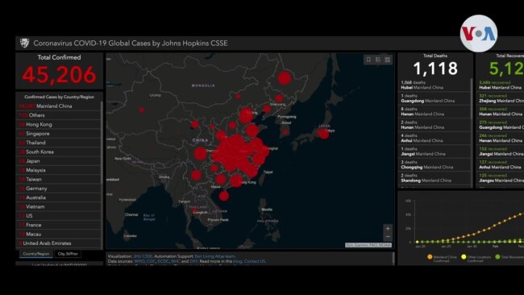Open the Esri Living Atlas team link
Viewport: 524px width, 295px height.
coord(215,256)
